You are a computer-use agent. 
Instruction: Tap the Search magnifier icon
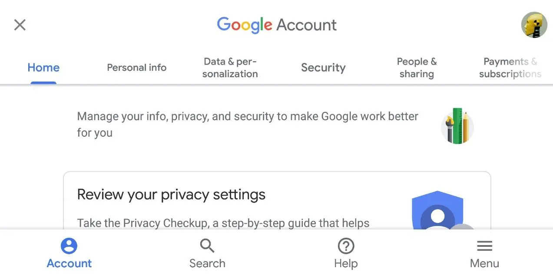click(x=207, y=246)
